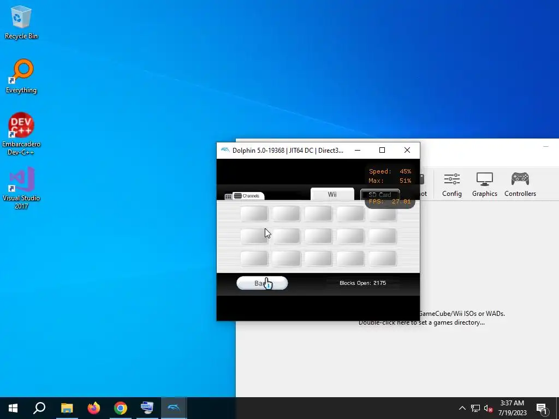This screenshot has width=559, height=419.
Task: Open taskbar Search
Action: [x=39, y=408]
